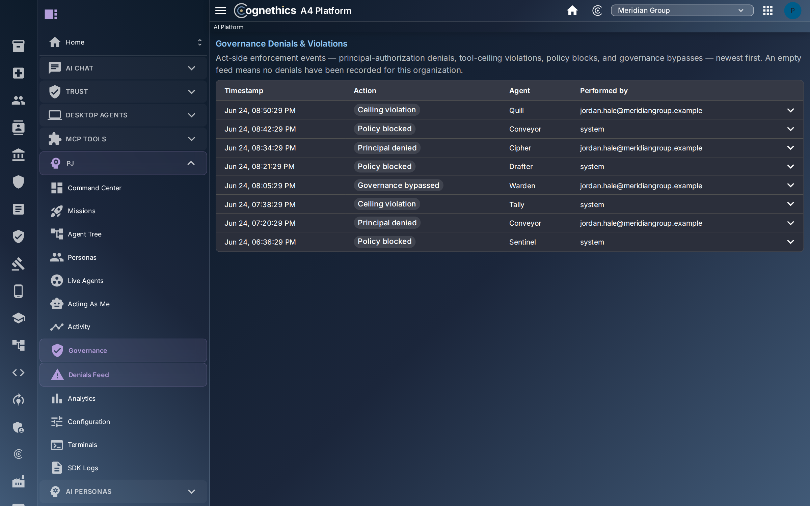Viewport: 810px width, 506px height.
Task: Open the factory icon in left rail
Action: 18,481
